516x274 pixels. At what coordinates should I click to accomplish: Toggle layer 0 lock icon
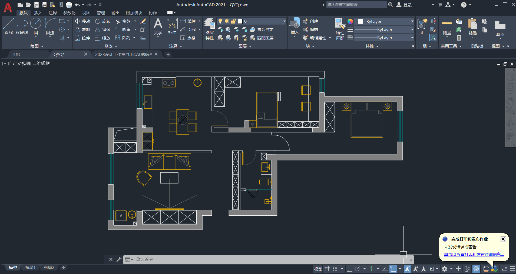233,21
